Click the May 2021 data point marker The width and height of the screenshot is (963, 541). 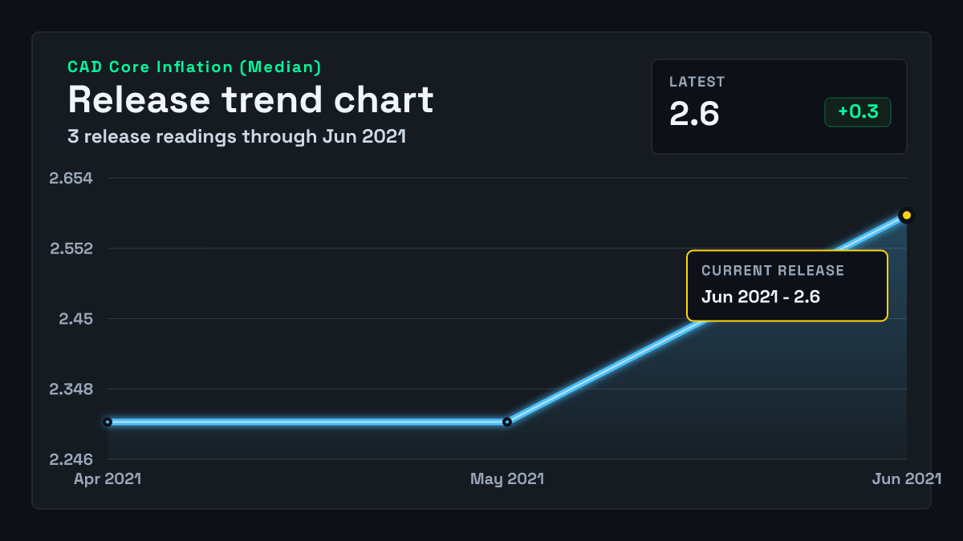pyautogui.click(x=507, y=422)
